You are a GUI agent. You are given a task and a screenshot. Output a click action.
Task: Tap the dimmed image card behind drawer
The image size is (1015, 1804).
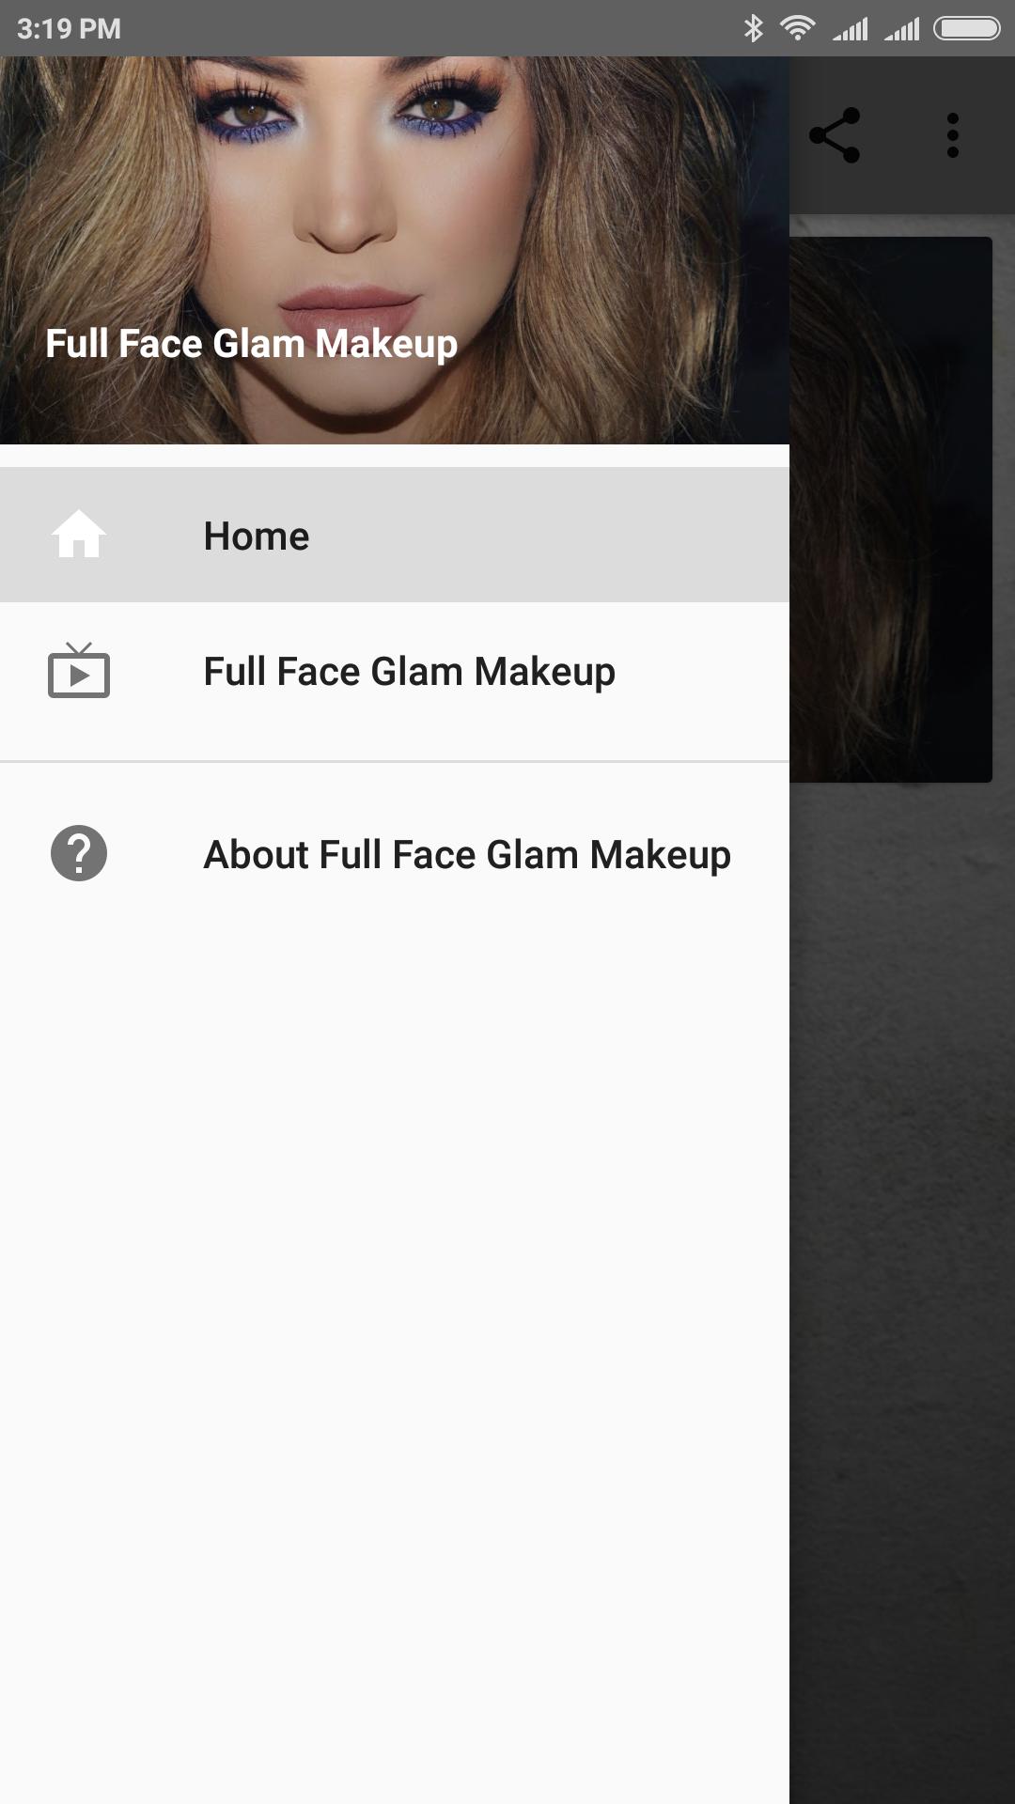coord(891,507)
